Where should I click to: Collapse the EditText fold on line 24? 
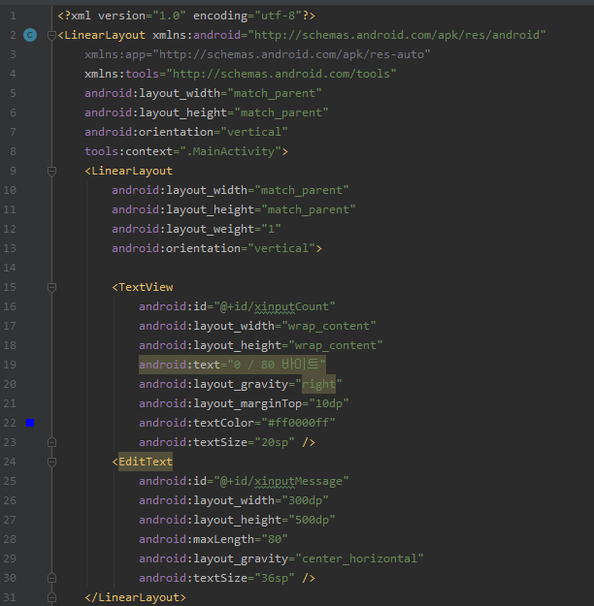51,462
